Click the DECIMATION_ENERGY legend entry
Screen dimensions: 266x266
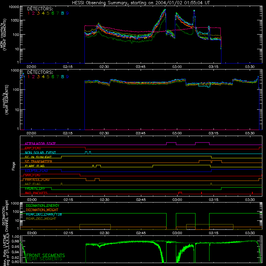[43, 205]
